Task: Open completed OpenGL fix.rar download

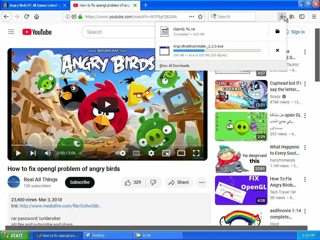Action: (212, 32)
